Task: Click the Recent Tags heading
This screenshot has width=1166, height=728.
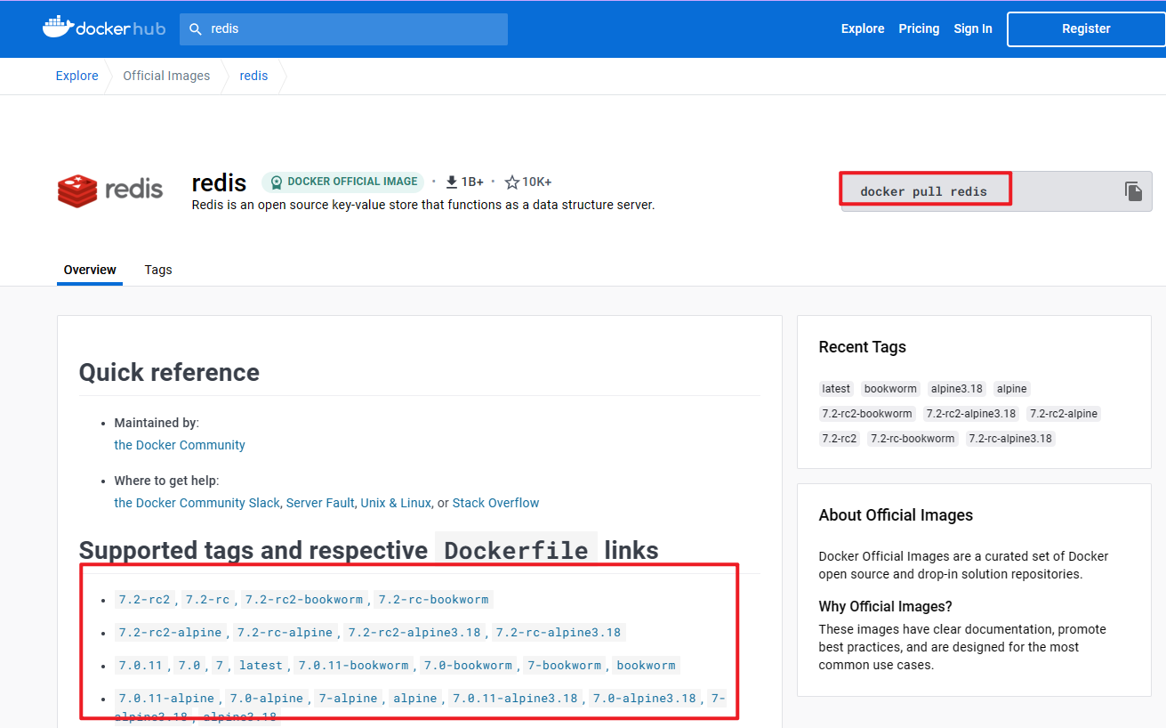Action: click(863, 347)
